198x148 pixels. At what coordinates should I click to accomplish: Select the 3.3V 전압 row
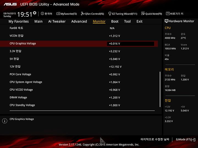(x=79, y=51)
